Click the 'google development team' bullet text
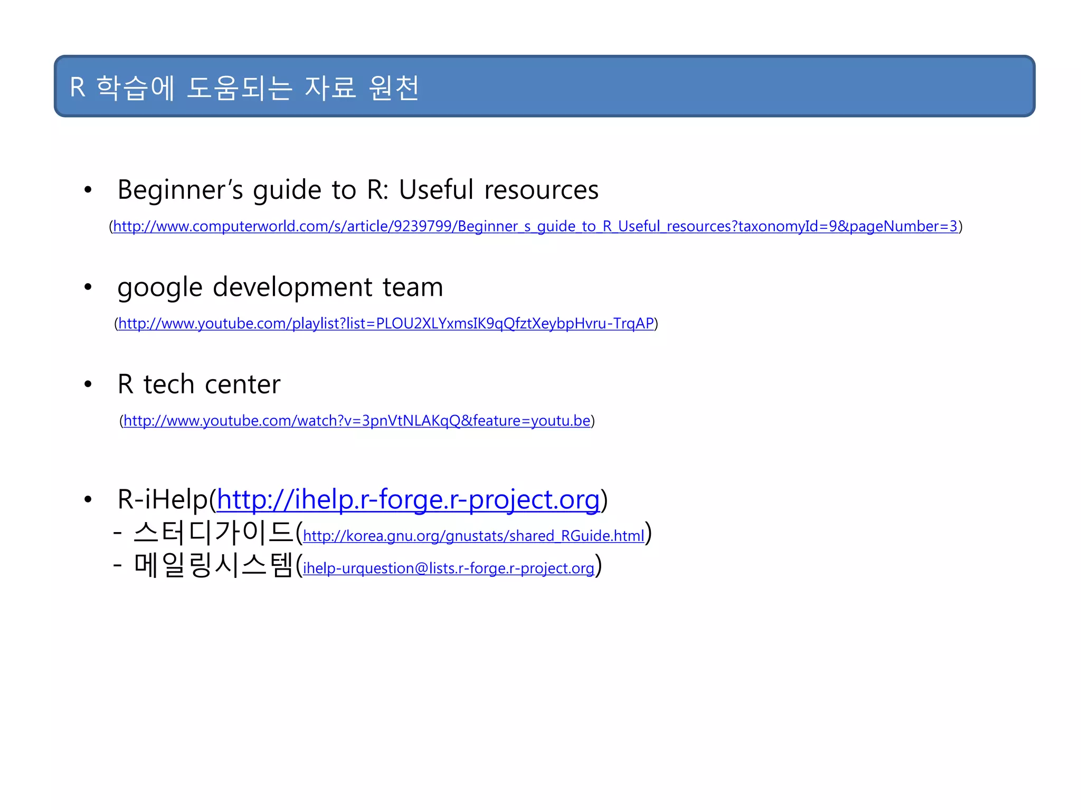Image resolution: width=1081 pixels, height=810 pixels. pos(280,287)
